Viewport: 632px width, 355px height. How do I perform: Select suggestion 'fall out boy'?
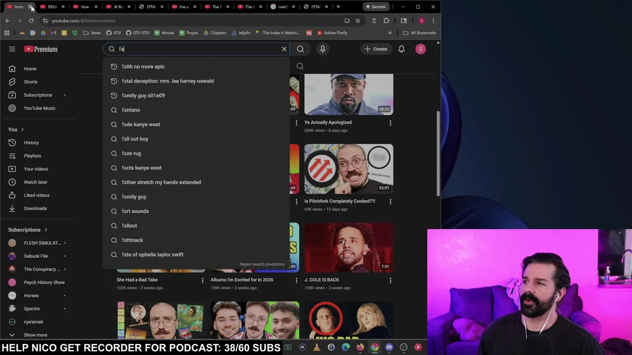196,139
